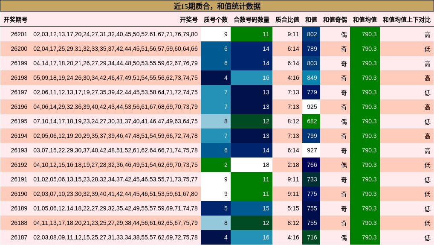Click the title 近15期质合，和值统计数据
The width and height of the screenshot is (434, 245).
click(217, 6)
